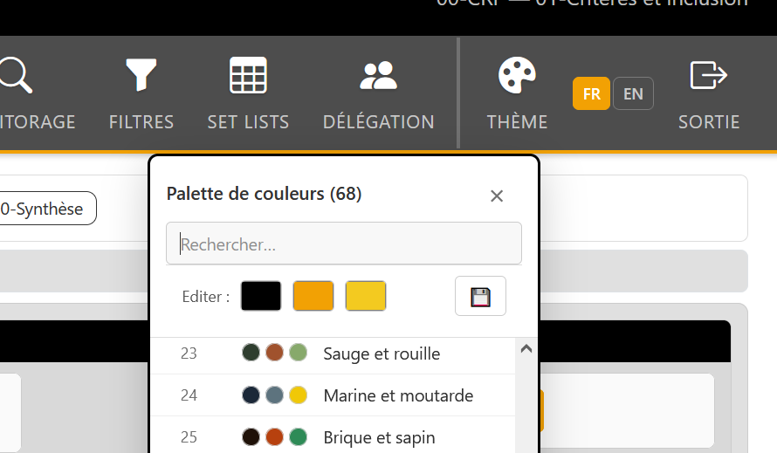Edit the yellow color swatch

point(366,296)
